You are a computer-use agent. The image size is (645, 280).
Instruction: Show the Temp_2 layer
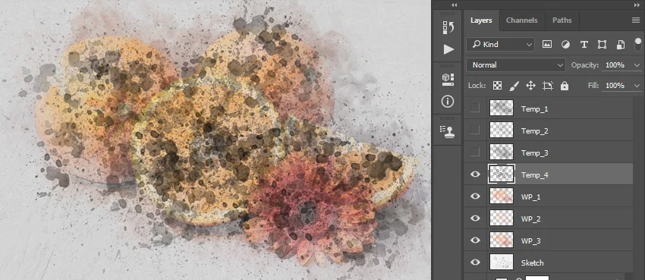pyautogui.click(x=475, y=130)
